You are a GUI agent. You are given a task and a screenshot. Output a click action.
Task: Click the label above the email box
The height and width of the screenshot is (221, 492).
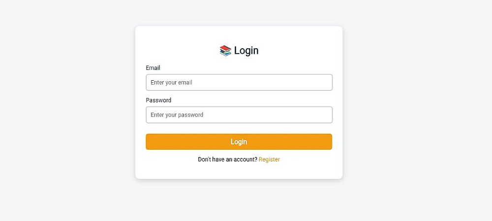tap(153, 68)
